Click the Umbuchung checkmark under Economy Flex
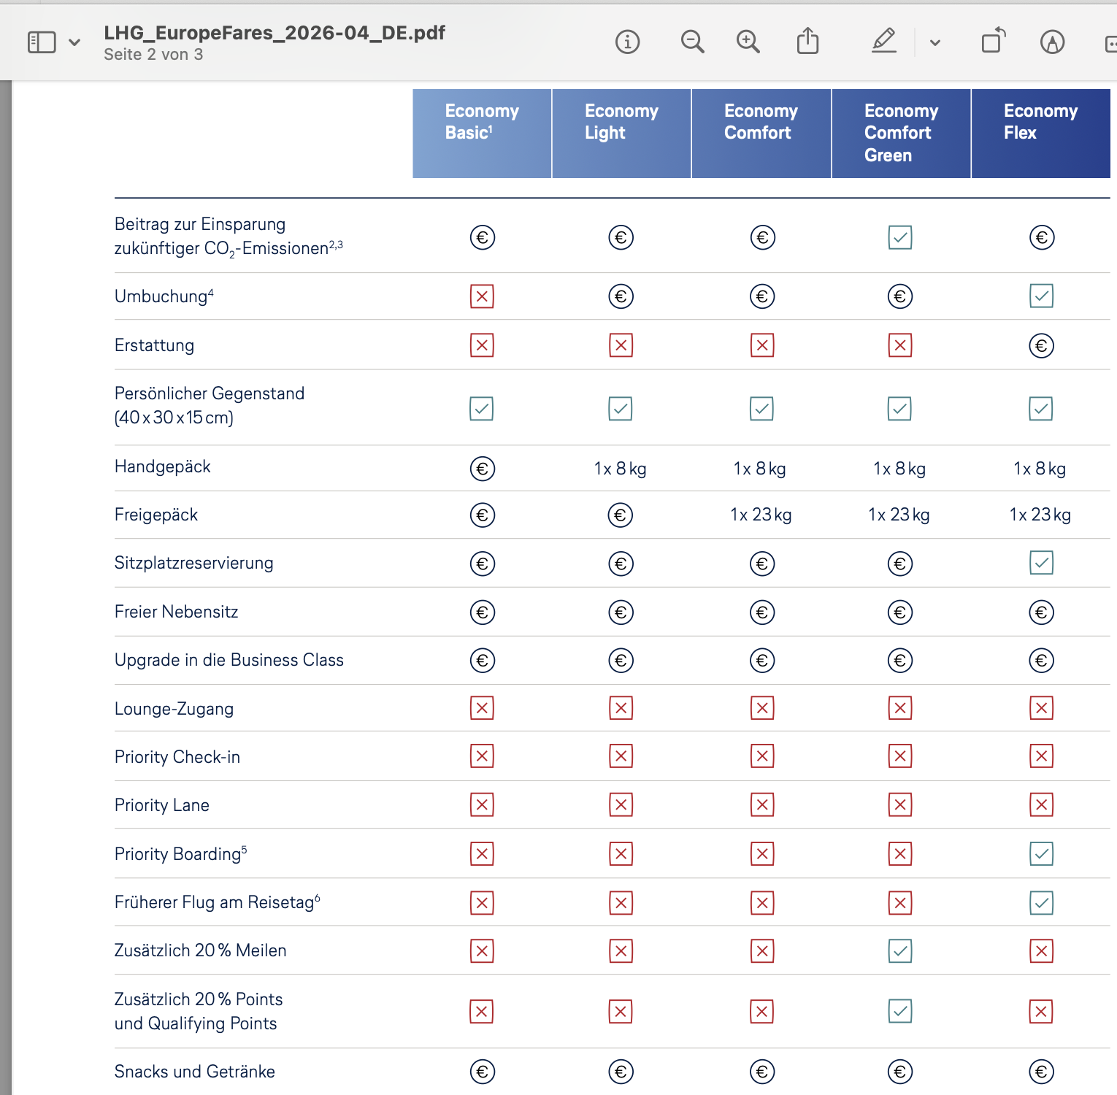The image size is (1117, 1095). (1041, 296)
